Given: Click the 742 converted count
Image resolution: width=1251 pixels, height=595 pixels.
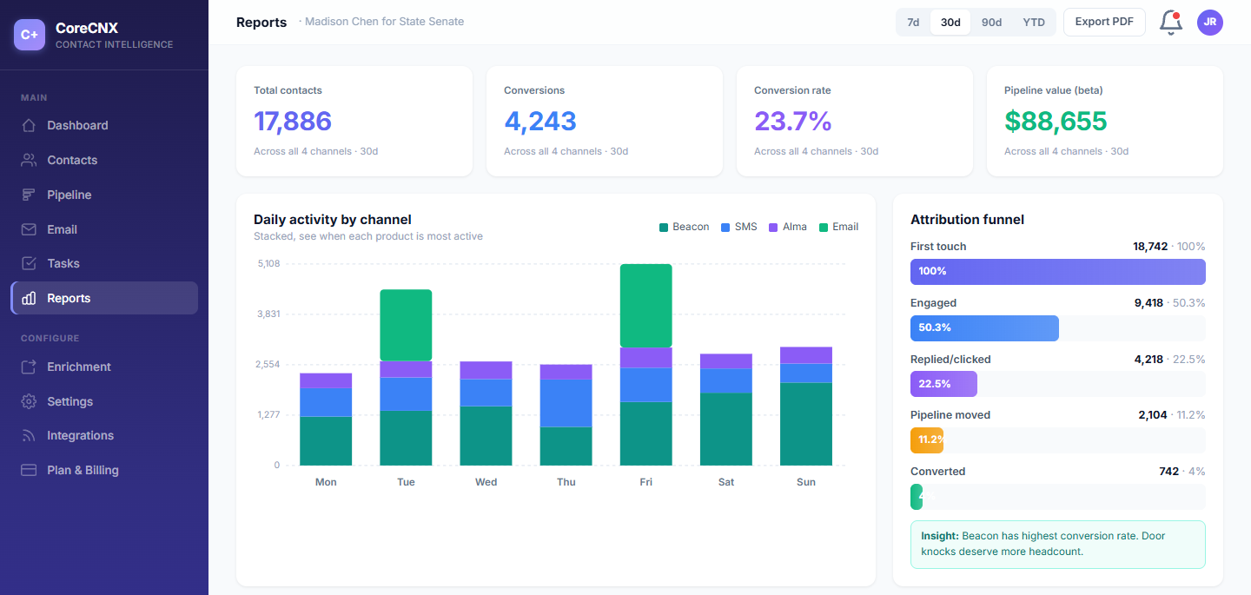Looking at the screenshot, I should pyautogui.click(x=1169, y=472).
